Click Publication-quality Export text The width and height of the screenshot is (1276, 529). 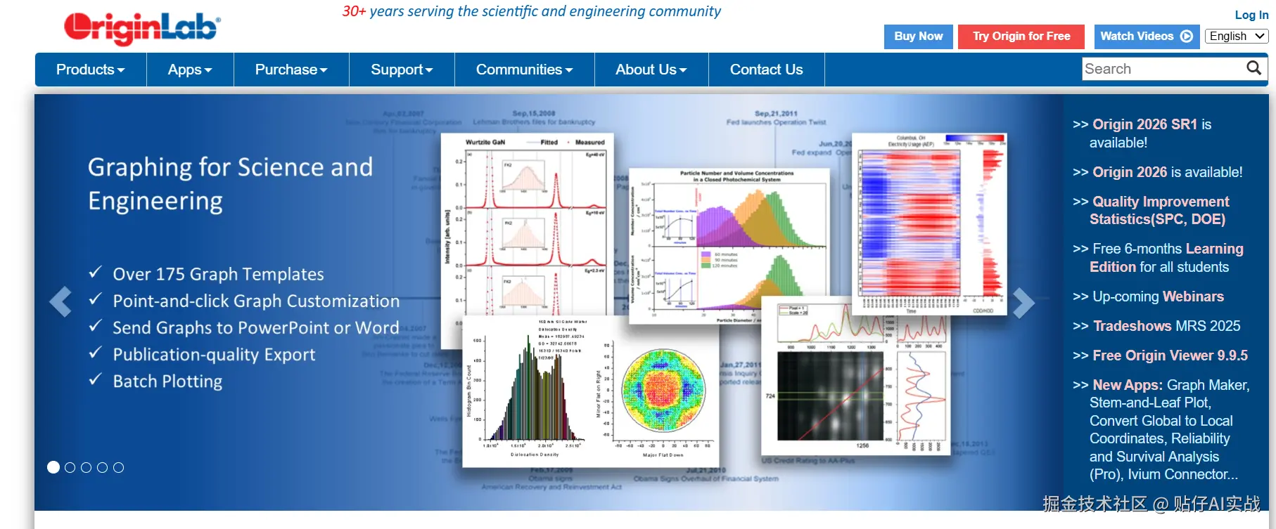(214, 354)
